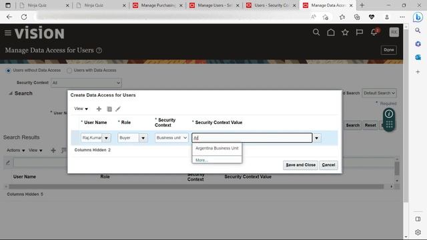This screenshot has width=427, height=240.
Task: Open the Vision navigator hamburger menu
Action: click(8, 33)
